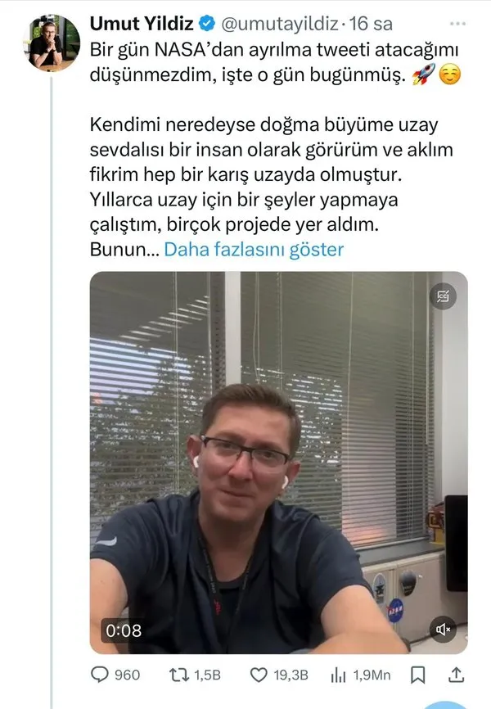The image size is (491, 709).
Task: Open the view analytics bar-chart icon
Action: (x=338, y=675)
